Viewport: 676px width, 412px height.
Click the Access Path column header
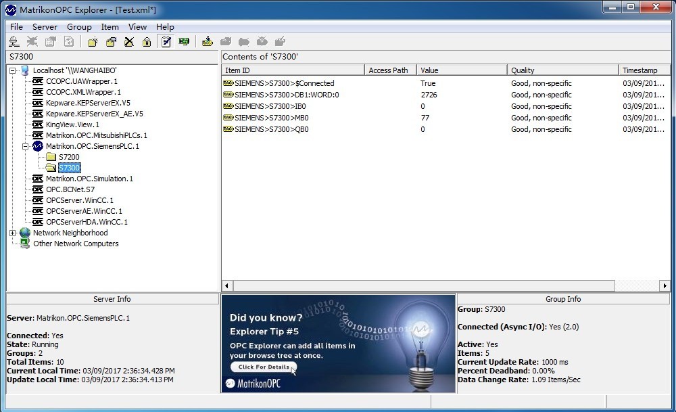coord(391,70)
